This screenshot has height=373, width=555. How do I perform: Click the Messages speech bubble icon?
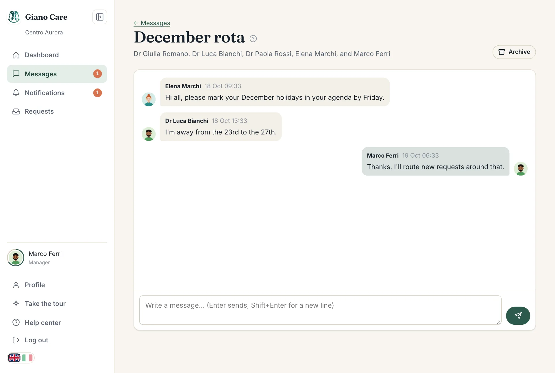[x=16, y=74]
